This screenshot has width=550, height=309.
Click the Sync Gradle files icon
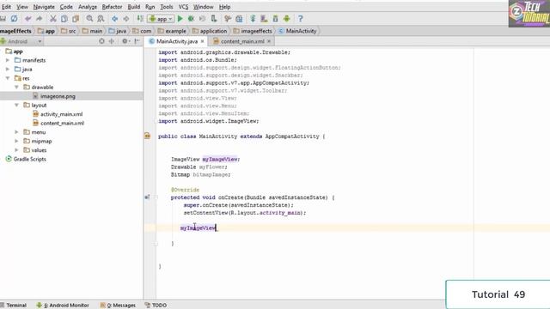pos(253,19)
